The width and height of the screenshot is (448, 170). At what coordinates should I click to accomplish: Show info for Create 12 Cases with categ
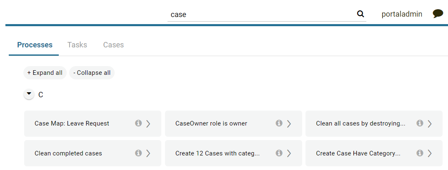(279, 153)
